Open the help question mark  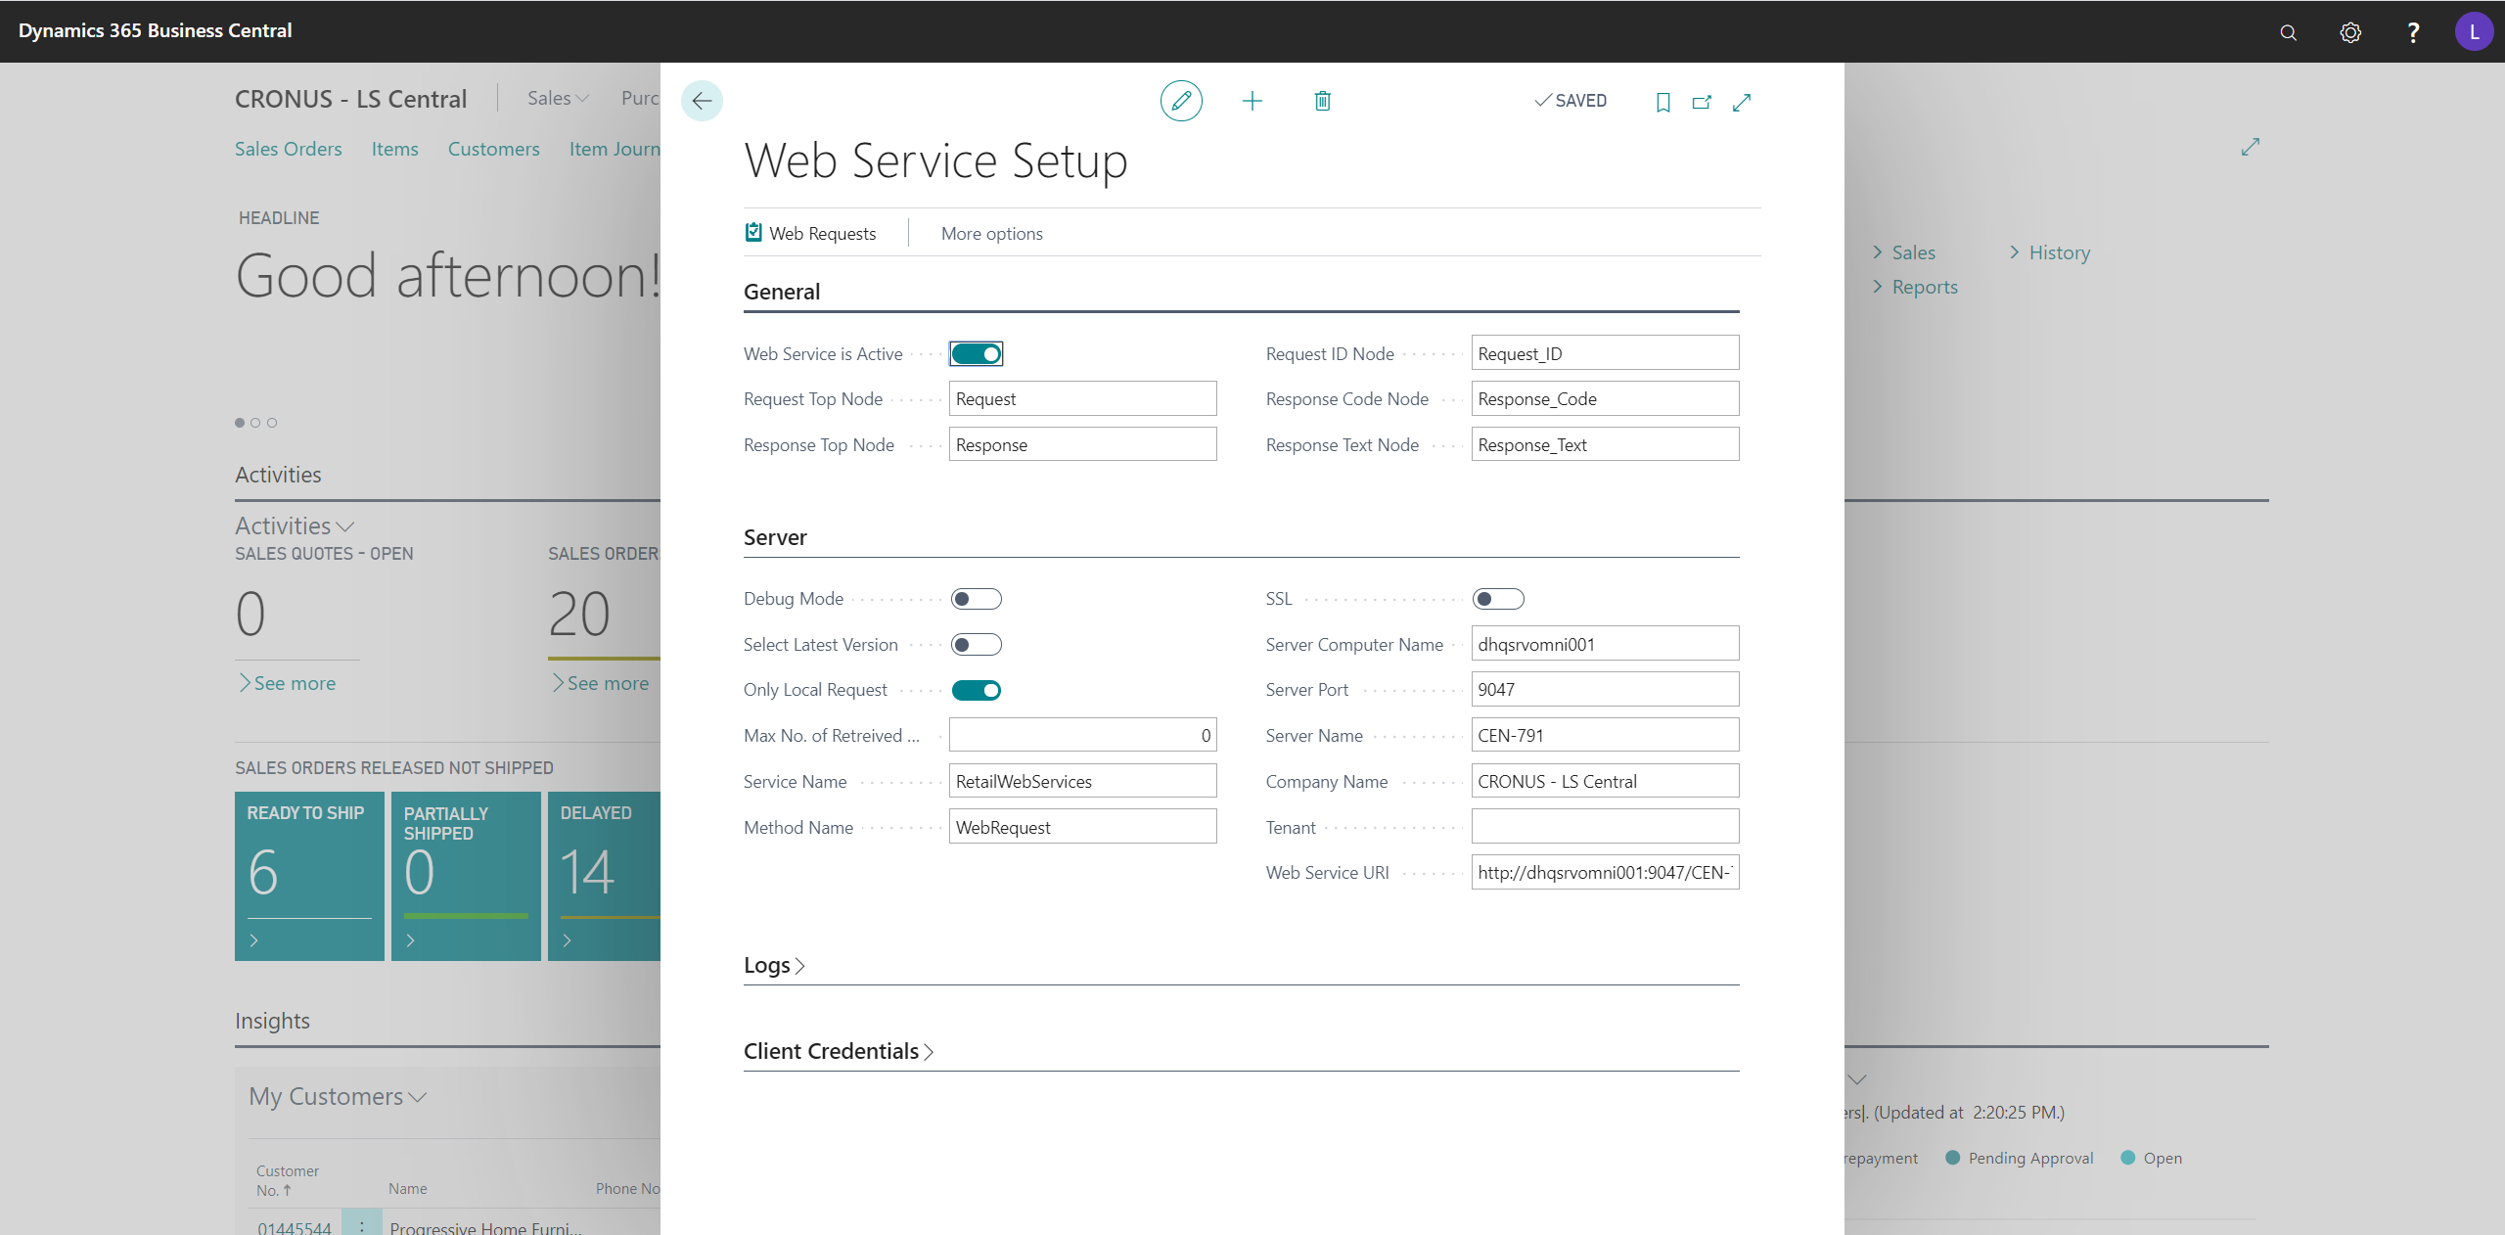(x=2413, y=32)
